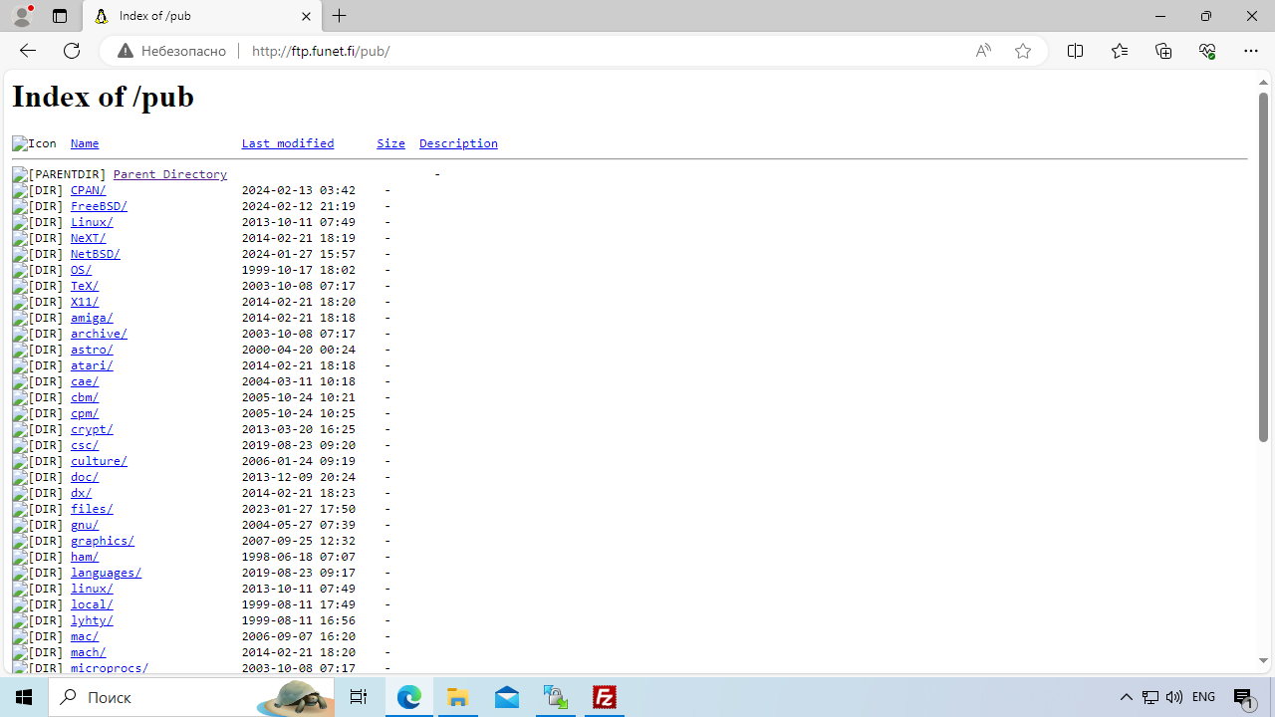Open the languages/ directory
This screenshot has height=717, width=1275.
point(106,573)
